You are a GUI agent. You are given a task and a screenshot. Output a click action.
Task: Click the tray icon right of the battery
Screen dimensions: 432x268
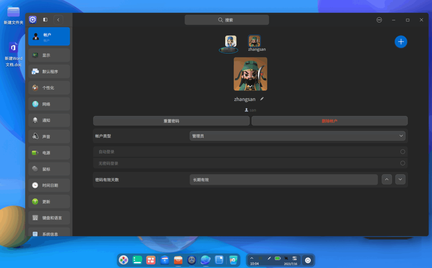(x=286, y=258)
